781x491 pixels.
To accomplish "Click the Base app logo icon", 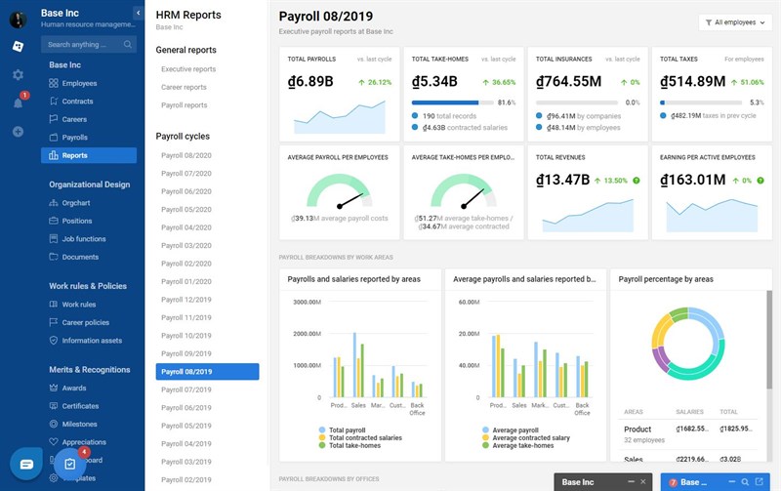I will coord(18,46).
